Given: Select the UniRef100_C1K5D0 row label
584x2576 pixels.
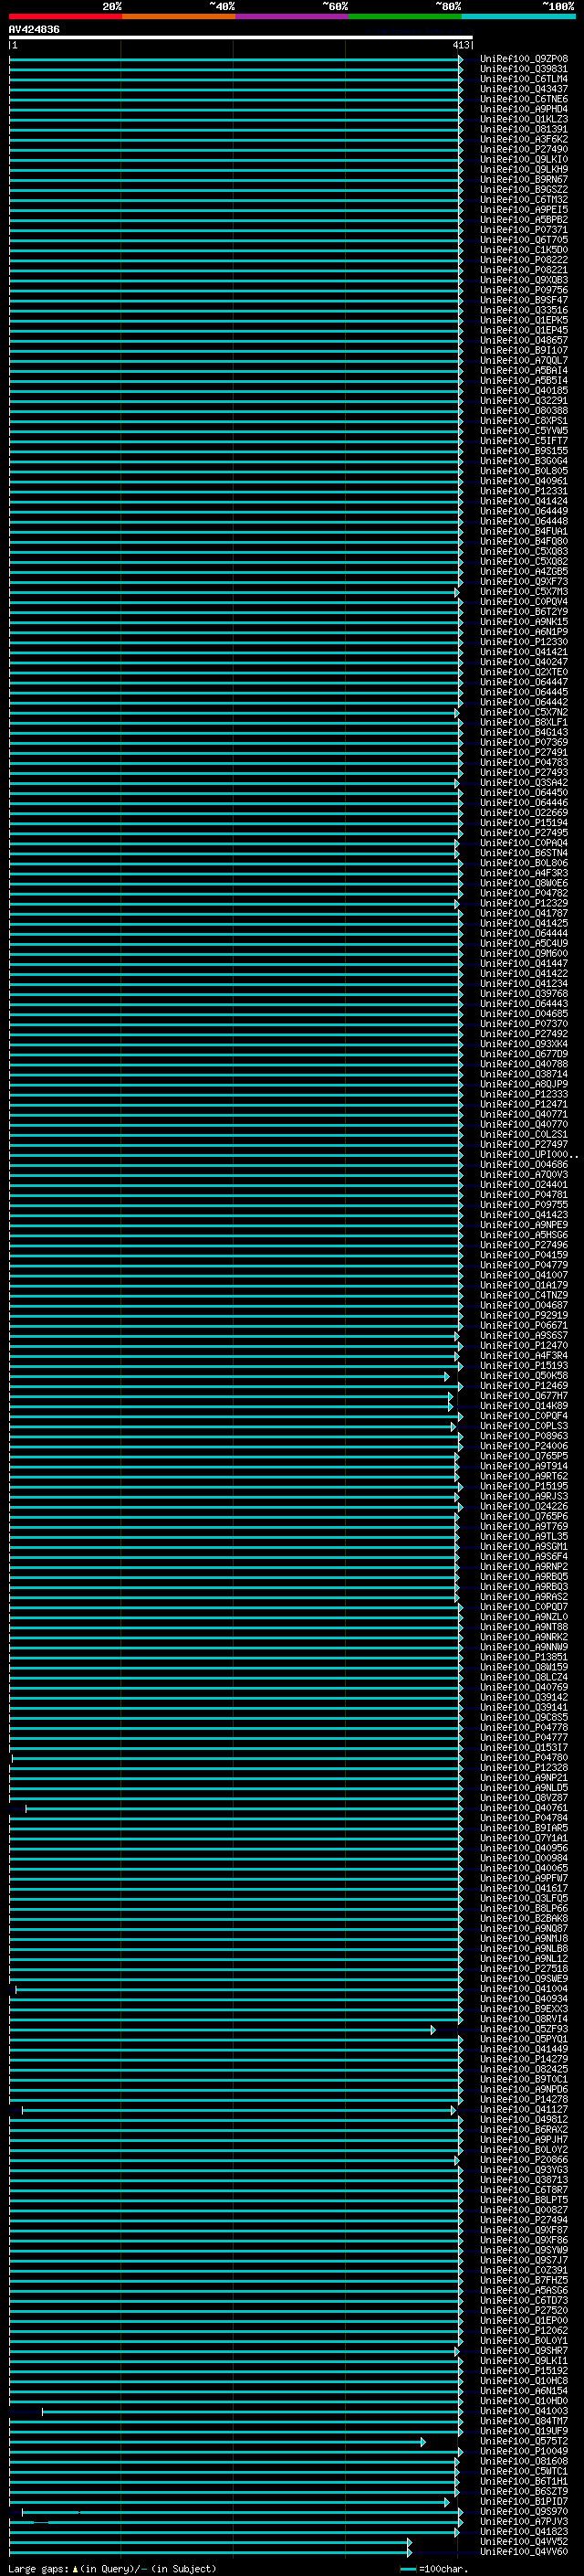Looking at the screenshot, I should pos(523,250).
